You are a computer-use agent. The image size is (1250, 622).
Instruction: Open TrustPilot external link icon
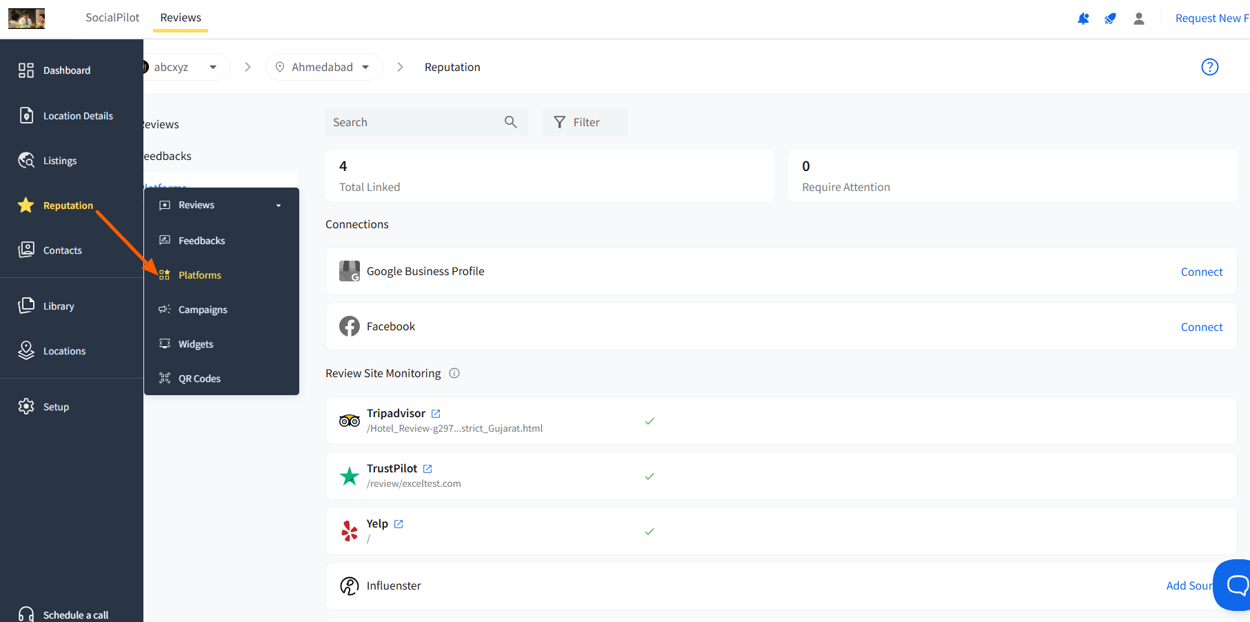tap(427, 469)
